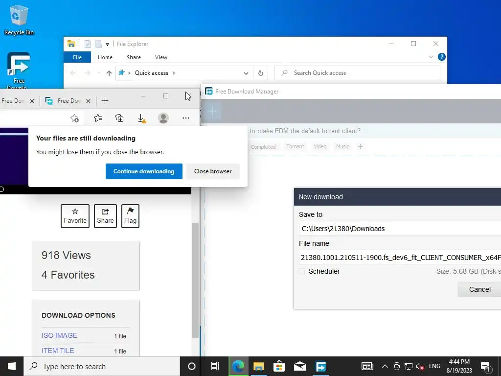Viewport: 501px width, 376px height.
Task: Switch to the View ribbon tab
Action: click(161, 57)
